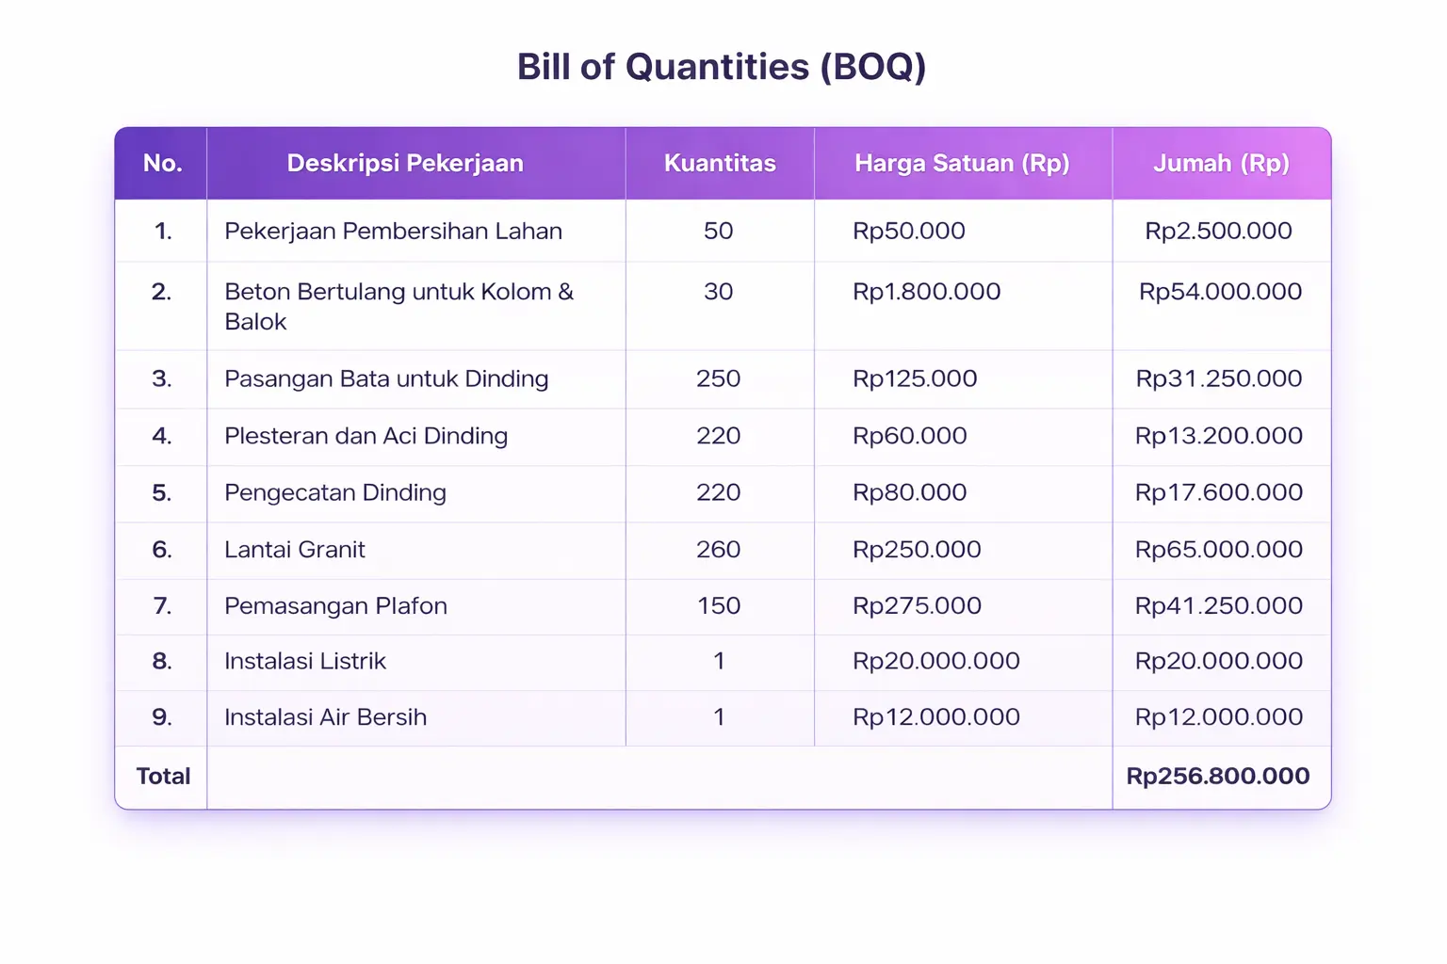
Task: Click the Pengecatan Dinding description
Action: point(335,493)
